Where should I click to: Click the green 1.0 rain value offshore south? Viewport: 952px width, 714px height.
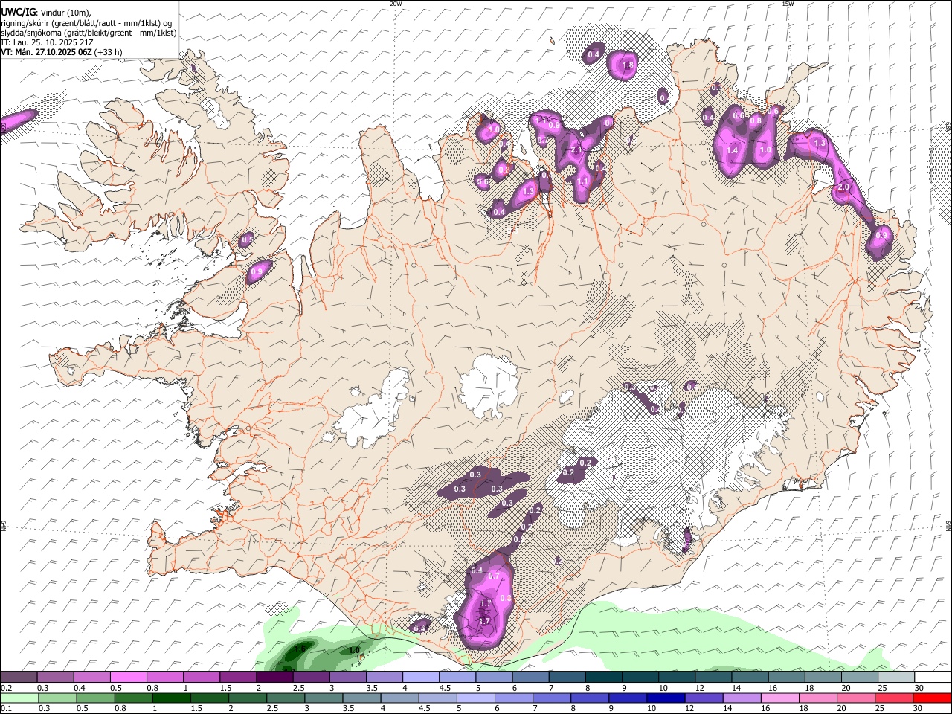(354, 650)
